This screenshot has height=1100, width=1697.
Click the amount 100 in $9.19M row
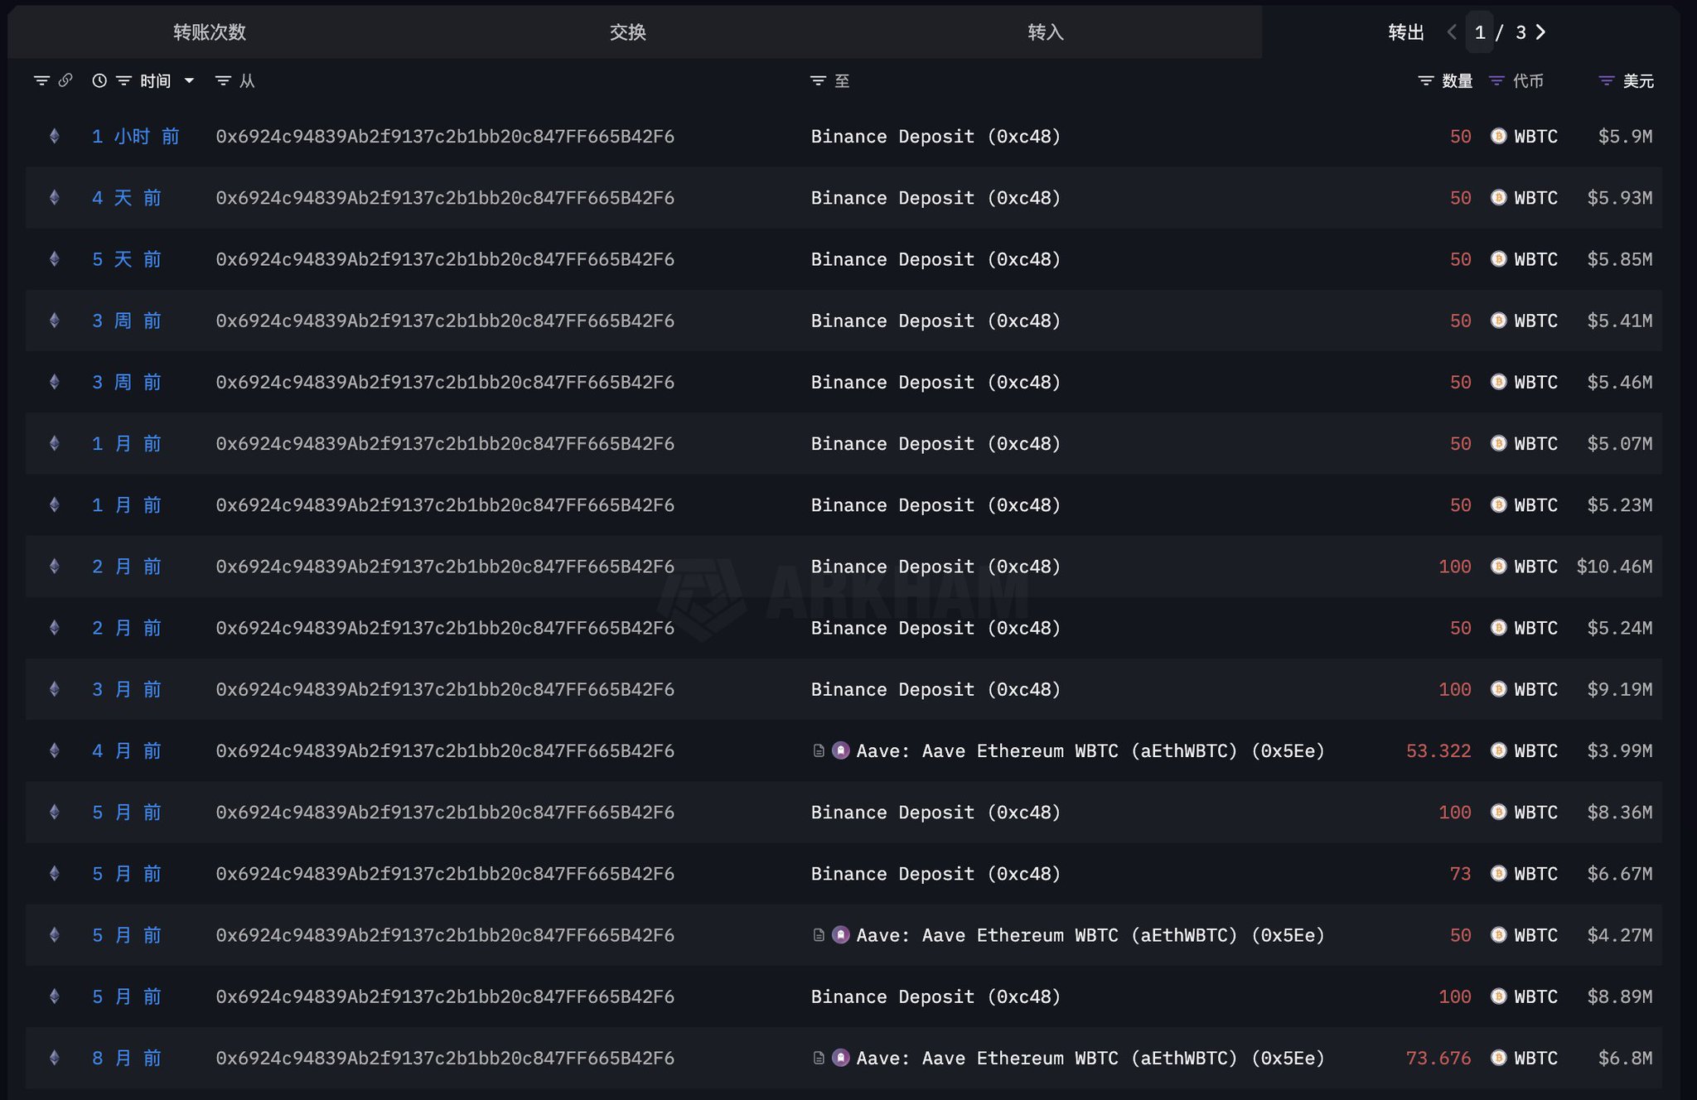[x=1455, y=690]
